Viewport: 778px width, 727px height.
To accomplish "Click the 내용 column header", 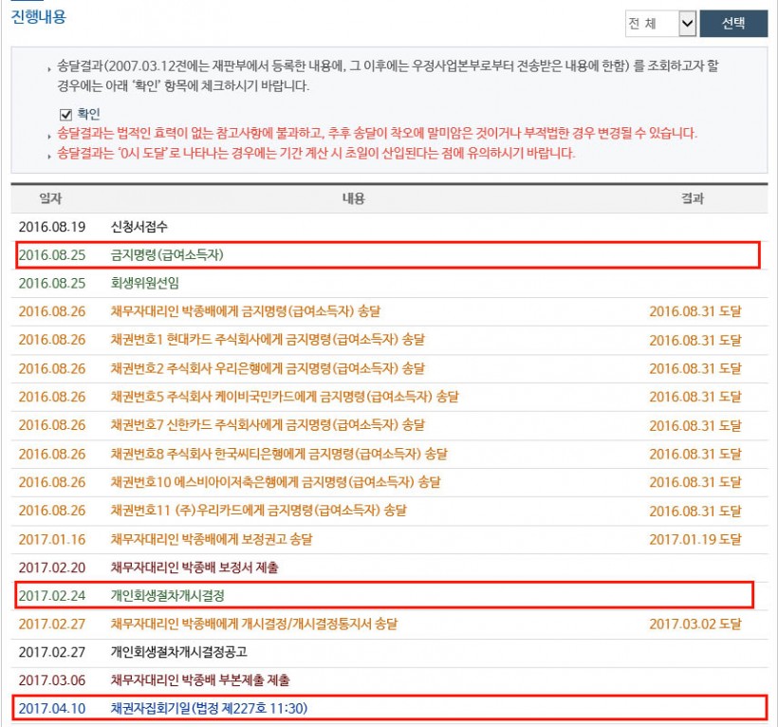I will pyautogui.click(x=353, y=199).
